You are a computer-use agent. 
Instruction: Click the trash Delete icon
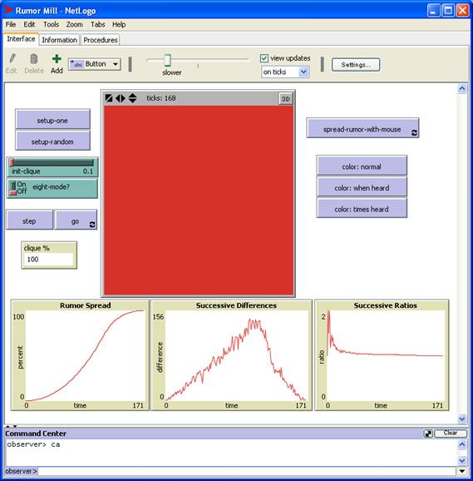point(34,58)
